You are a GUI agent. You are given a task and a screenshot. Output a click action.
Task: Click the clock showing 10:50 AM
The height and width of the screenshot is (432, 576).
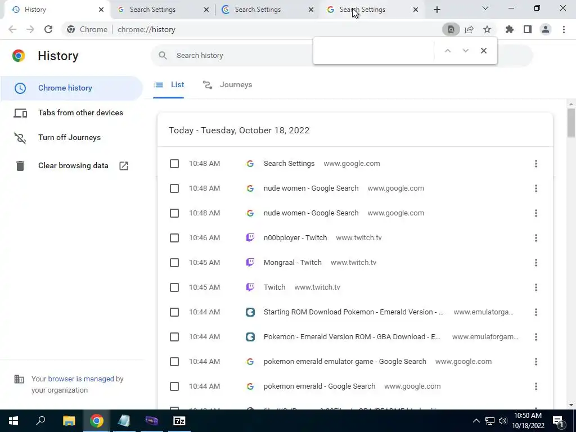click(528, 416)
